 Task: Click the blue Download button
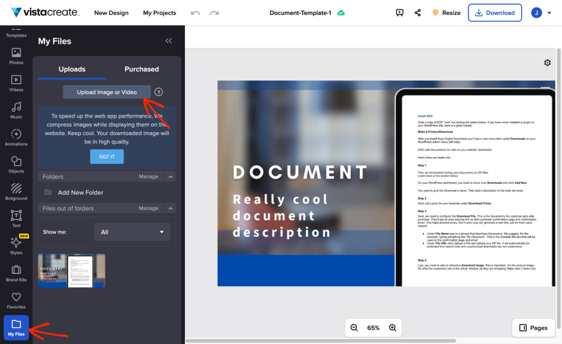tap(495, 13)
